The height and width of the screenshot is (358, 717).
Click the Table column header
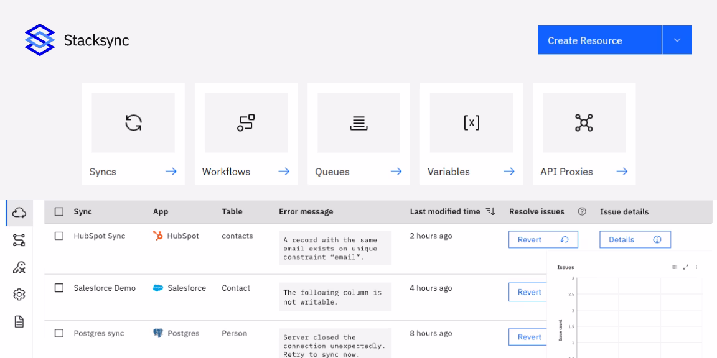(232, 212)
